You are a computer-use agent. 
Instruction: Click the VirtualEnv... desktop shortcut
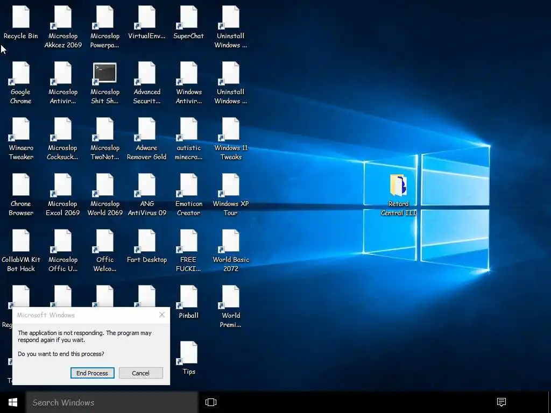click(x=146, y=23)
